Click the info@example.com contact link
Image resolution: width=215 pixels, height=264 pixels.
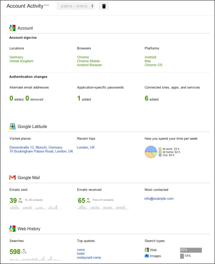click(159, 199)
